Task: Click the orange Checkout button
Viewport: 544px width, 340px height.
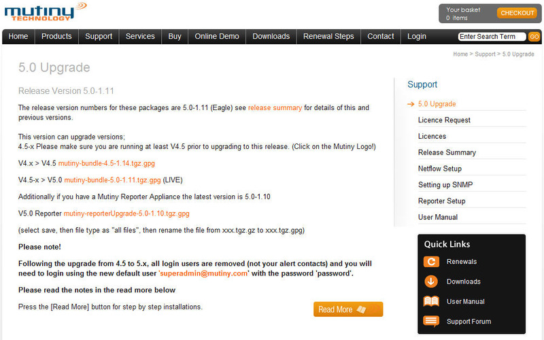Action: click(517, 13)
